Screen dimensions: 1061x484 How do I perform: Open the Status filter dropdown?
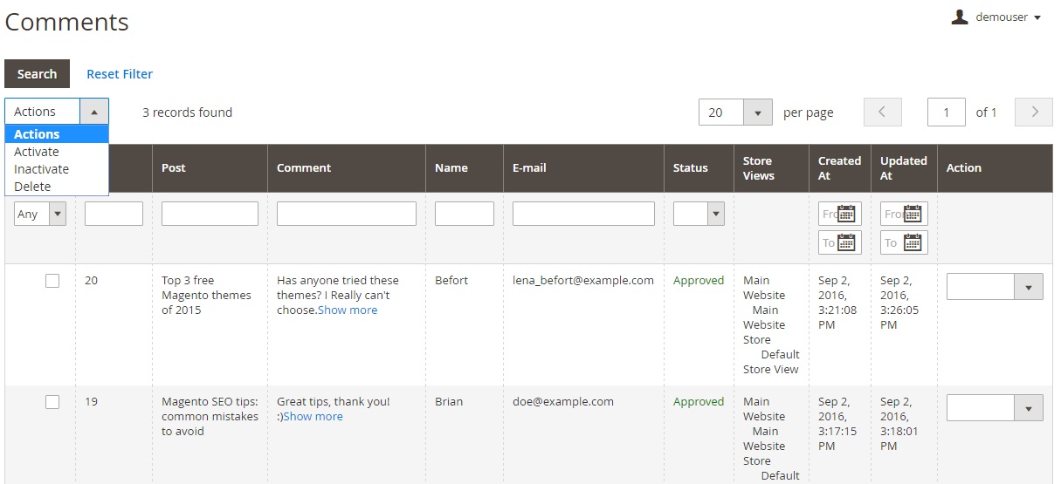tap(699, 214)
